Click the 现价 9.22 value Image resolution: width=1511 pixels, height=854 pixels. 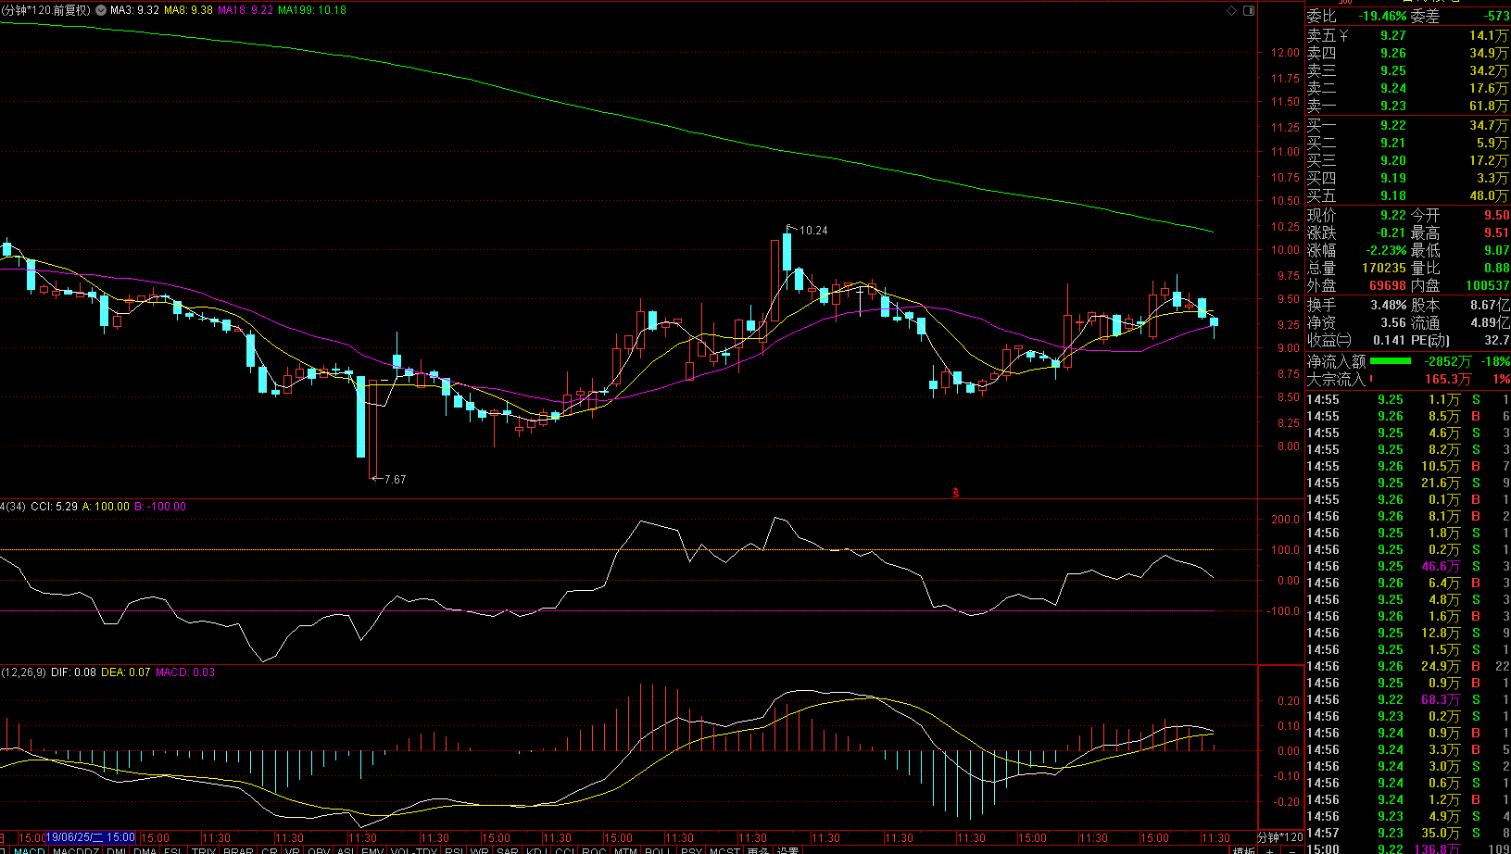click(x=1393, y=215)
